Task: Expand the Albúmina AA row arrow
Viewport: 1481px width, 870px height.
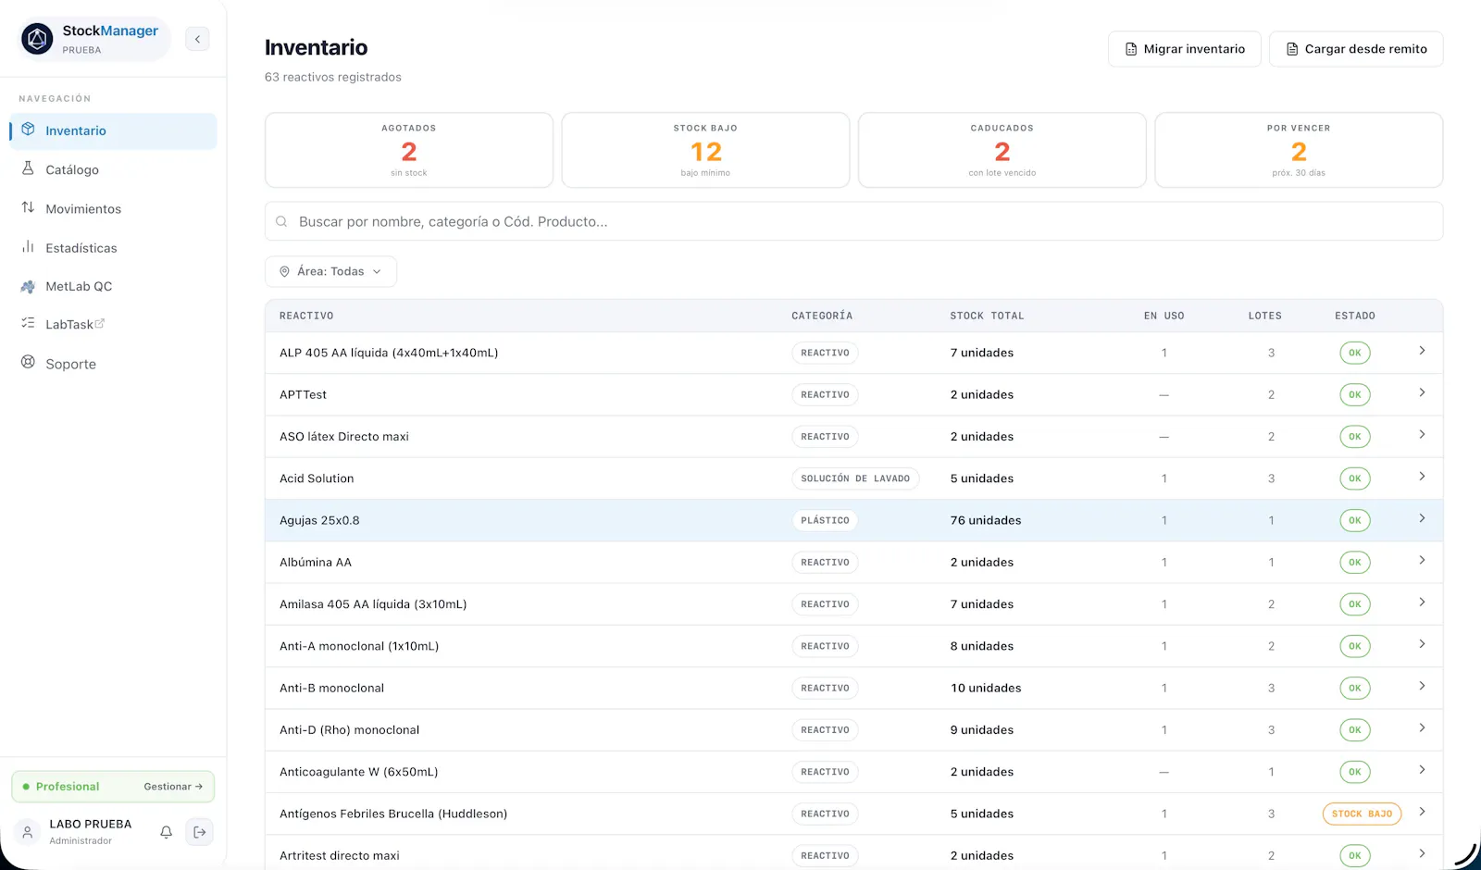Action: (1422, 560)
